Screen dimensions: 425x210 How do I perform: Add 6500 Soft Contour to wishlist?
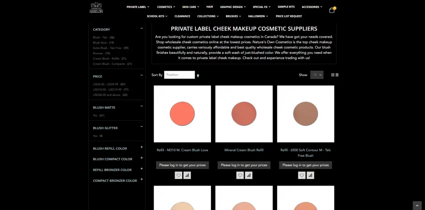[x=302, y=175]
